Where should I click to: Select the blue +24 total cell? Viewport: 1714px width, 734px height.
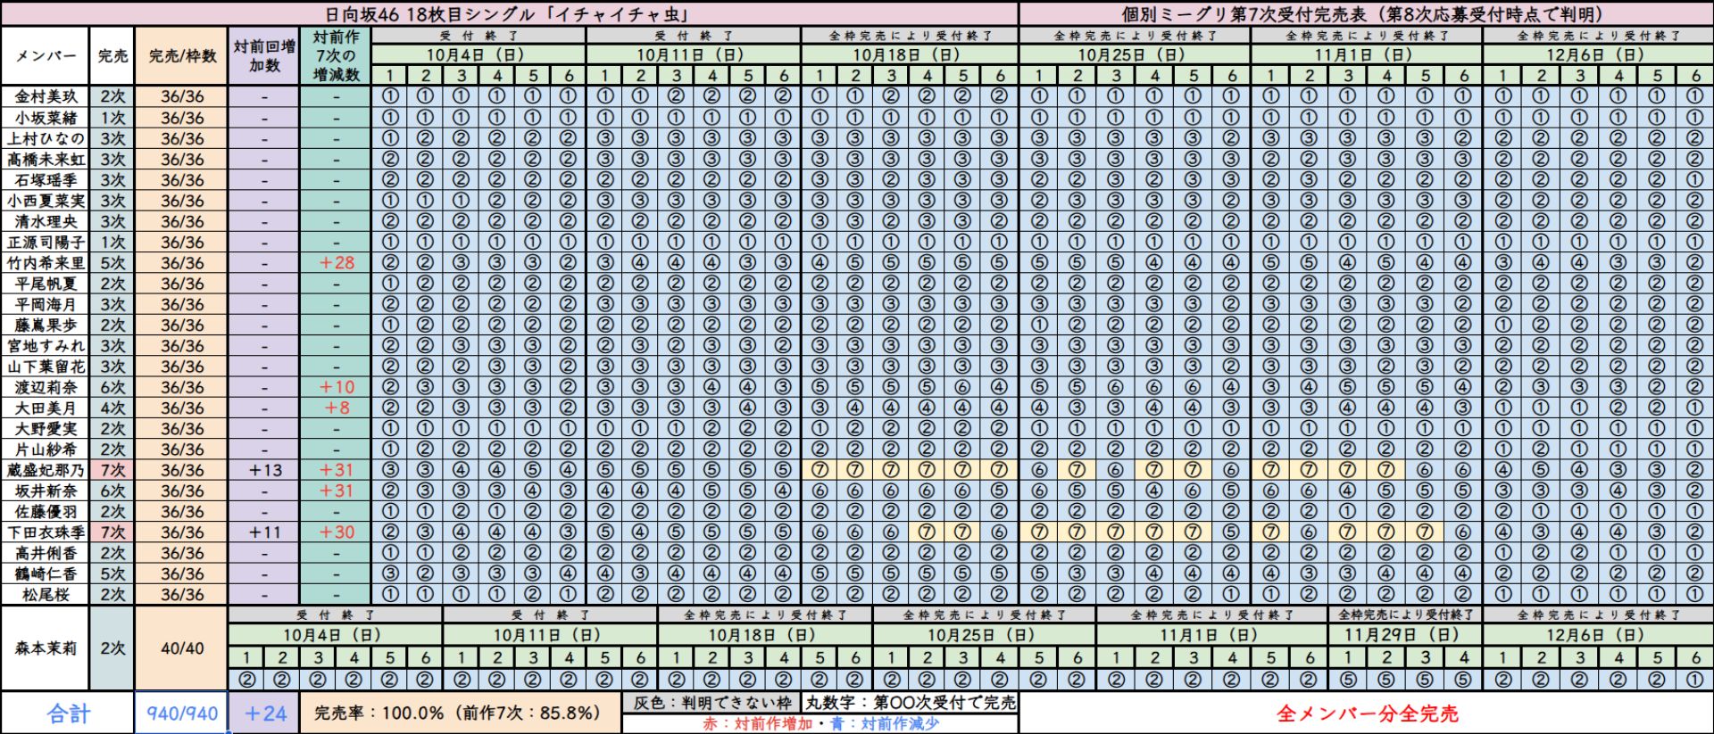pos(264,713)
